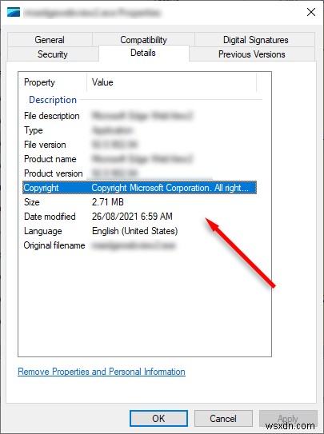Click the English (United States) value
Image resolution: width=324 pixels, height=434 pixels.
[135, 231]
